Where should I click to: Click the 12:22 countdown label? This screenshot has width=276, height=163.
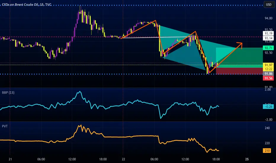coord(268,69)
